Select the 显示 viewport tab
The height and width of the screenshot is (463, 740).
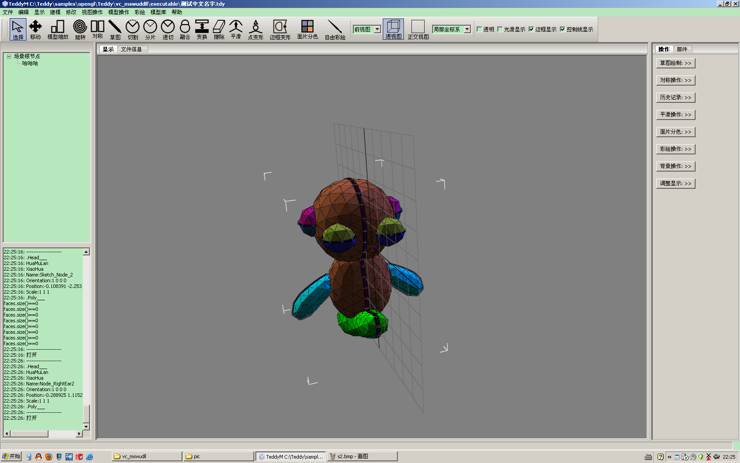click(x=108, y=49)
